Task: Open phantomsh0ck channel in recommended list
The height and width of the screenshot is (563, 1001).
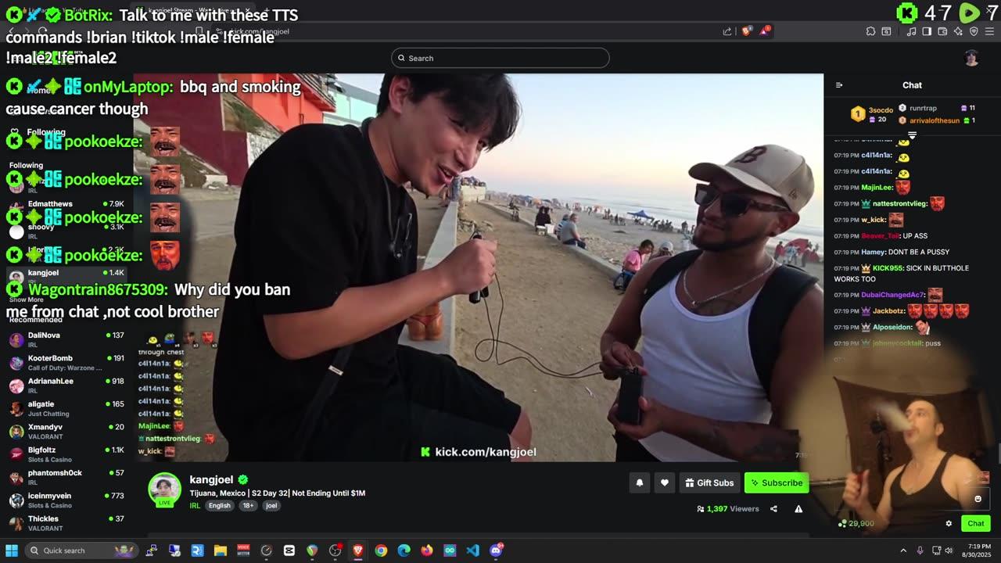Action: pos(66,477)
